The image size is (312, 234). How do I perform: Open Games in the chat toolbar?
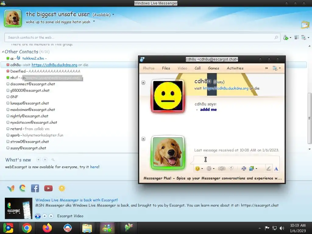click(x=214, y=68)
